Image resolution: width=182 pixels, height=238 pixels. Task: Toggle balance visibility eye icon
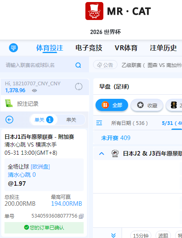[34, 91]
